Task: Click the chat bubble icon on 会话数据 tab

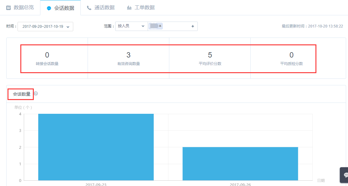Action: [x=49, y=8]
